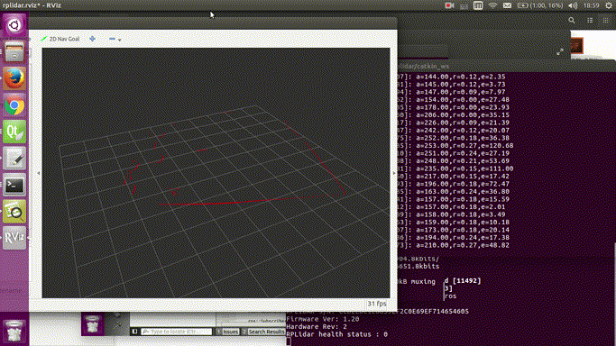The image size is (616, 346).
Task: Click the 18:59 clock in top panel
Action: point(592,5)
